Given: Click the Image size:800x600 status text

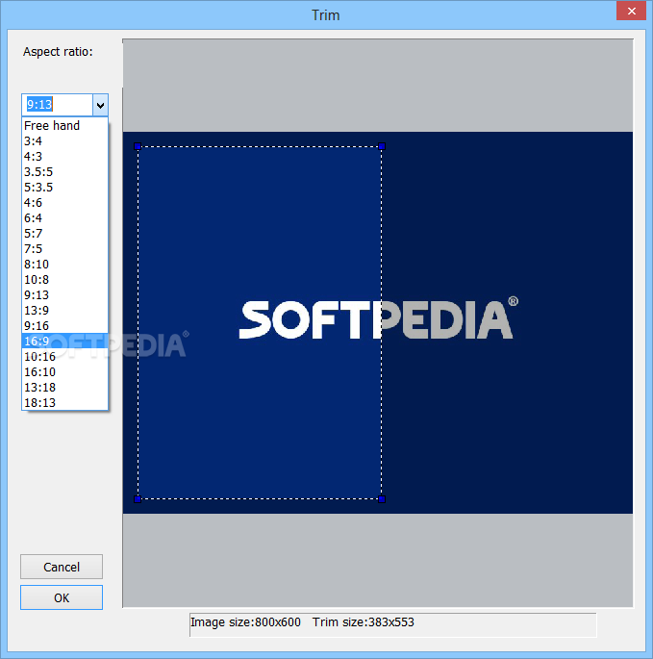Looking at the screenshot, I should 245,622.
